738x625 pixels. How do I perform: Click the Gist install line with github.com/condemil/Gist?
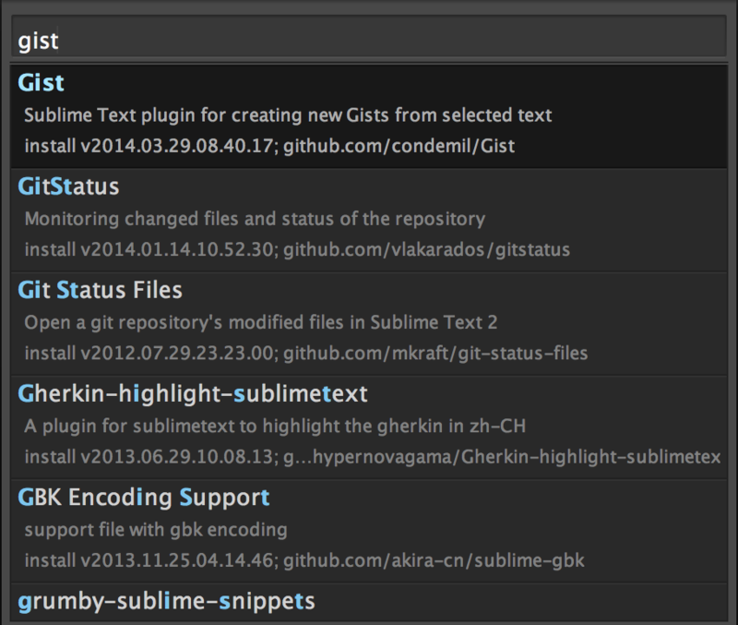tap(269, 146)
